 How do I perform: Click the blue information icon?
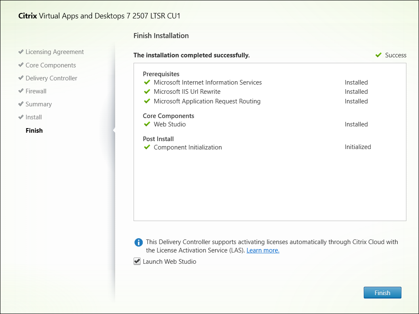pyautogui.click(x=138, y=242)
